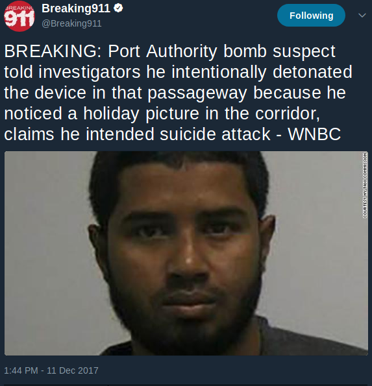This screenshot has height=386, width=372.
Task: Click the word BREAKING in the tweet
Action: (x=51, y=51)
